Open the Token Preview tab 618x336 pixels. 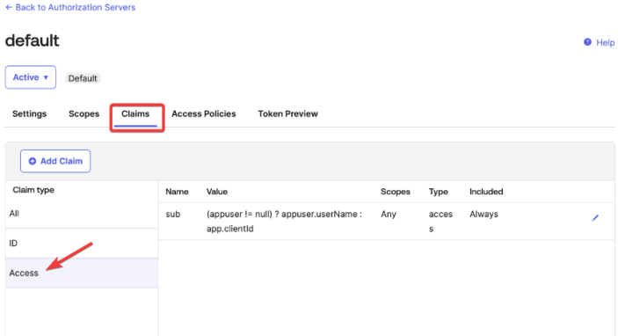click(287, 113)
